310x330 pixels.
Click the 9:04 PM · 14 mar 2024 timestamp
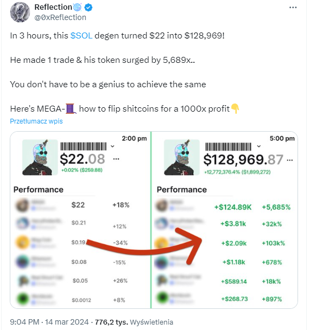tap(49, 322)
